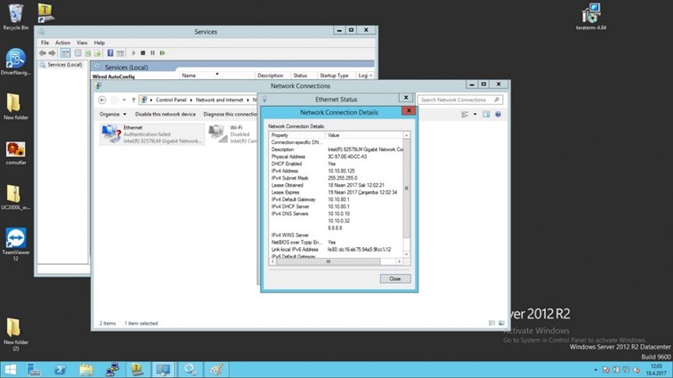The image size is (673, 378).
Task: Select the IPv4 Default Gateway row
Action: [336, 199]
